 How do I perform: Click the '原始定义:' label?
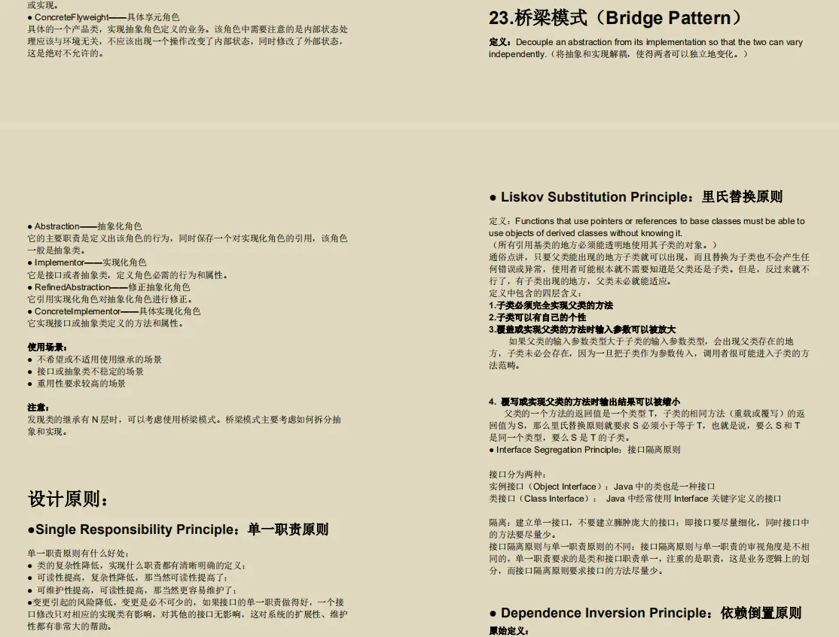[509, 631]
